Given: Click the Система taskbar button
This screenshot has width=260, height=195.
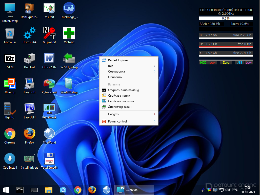Looking at the screenshot, I should click(x=134, y=190).
